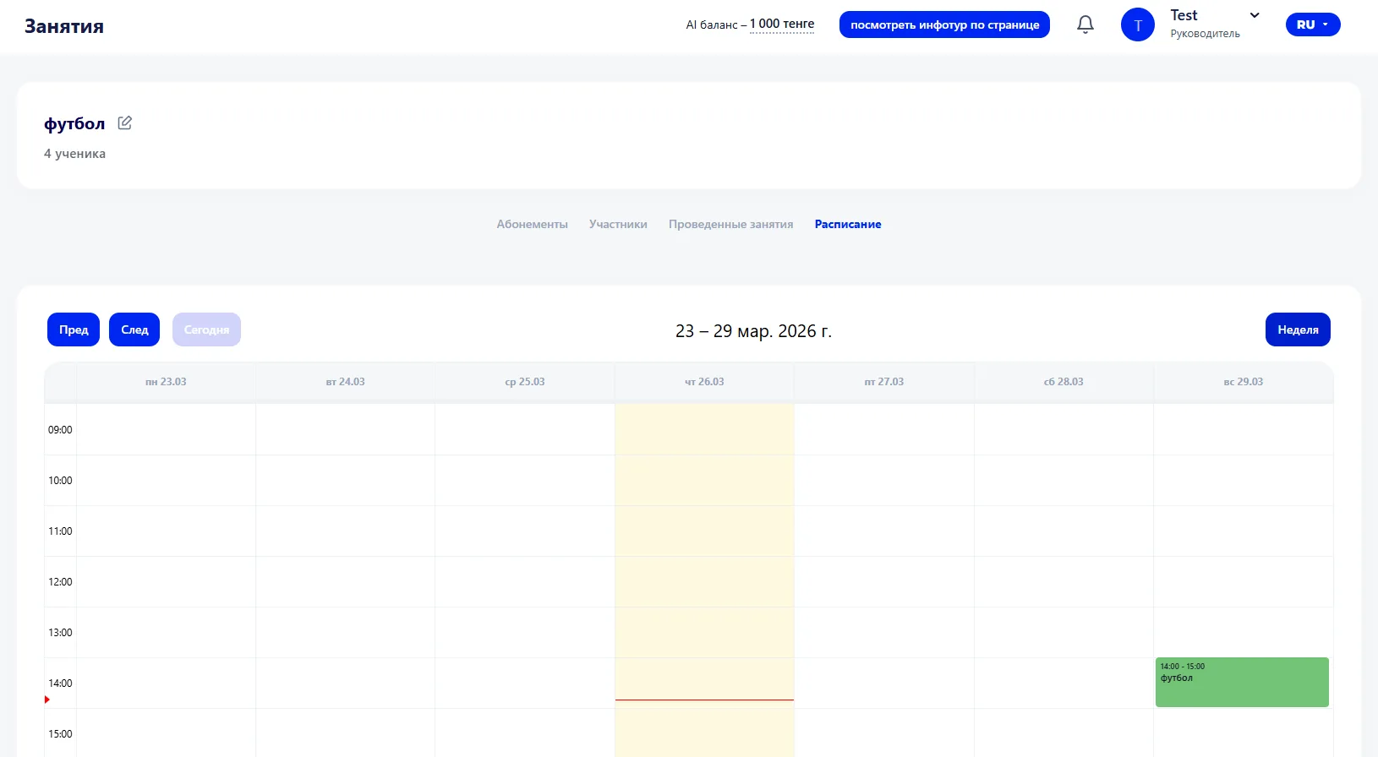
Task: Click the пт 27.03 column header
Action: tap(884, 382)
